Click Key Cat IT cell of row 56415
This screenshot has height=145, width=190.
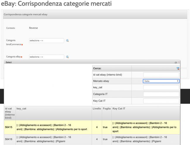point(146,127)
